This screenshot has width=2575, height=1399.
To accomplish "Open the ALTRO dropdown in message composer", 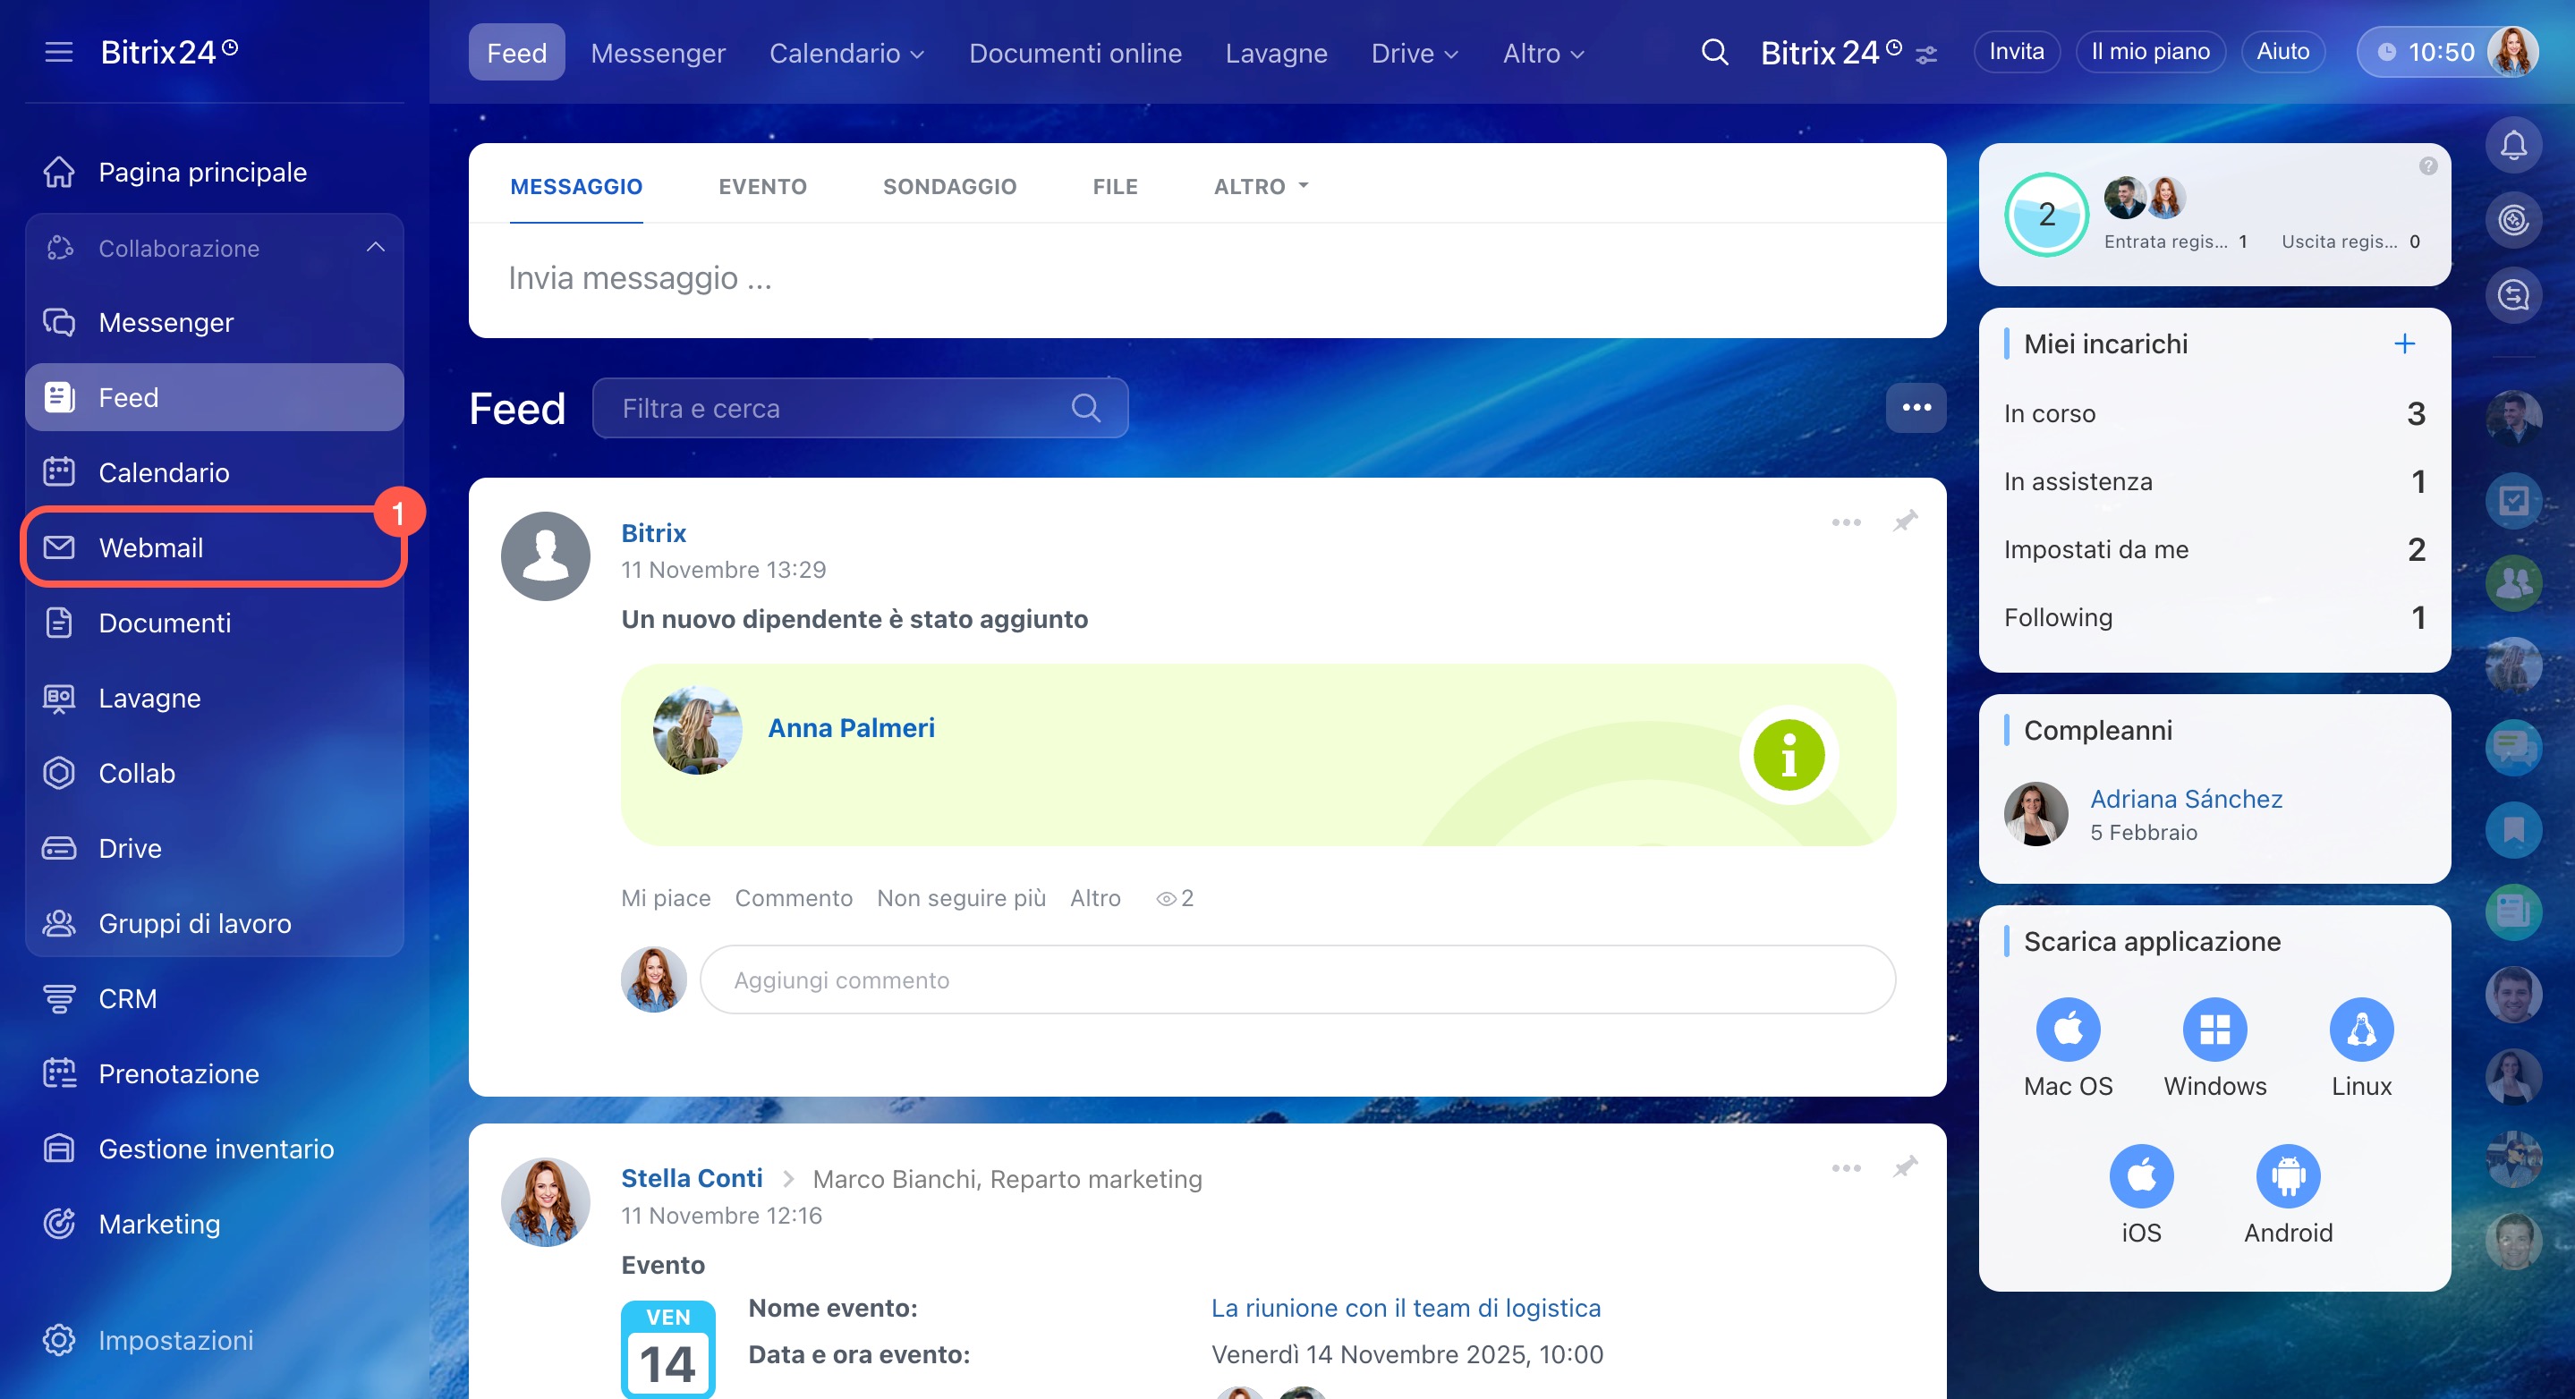I will (x=1260, y=186).
